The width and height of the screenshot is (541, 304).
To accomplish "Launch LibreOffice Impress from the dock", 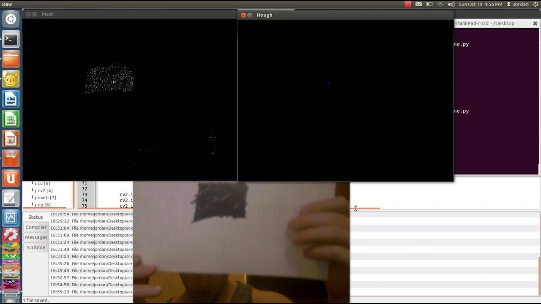I will 11,139.
